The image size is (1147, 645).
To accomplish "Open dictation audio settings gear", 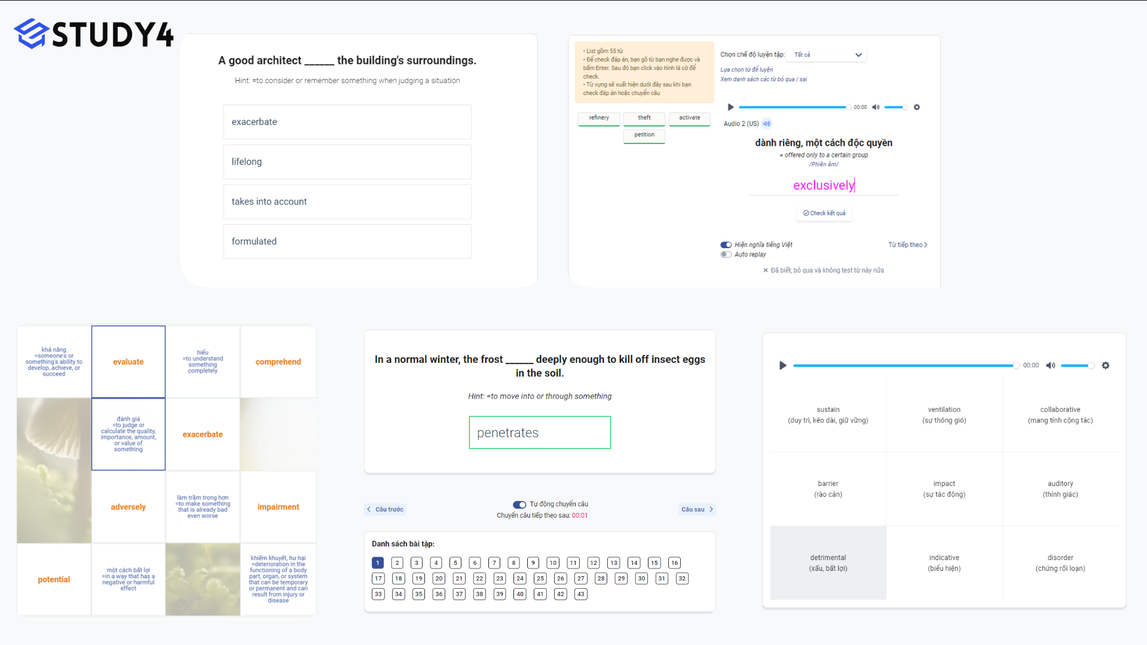I will 917,107.
